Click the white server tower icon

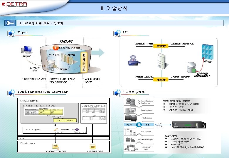(x=161, y=61)
